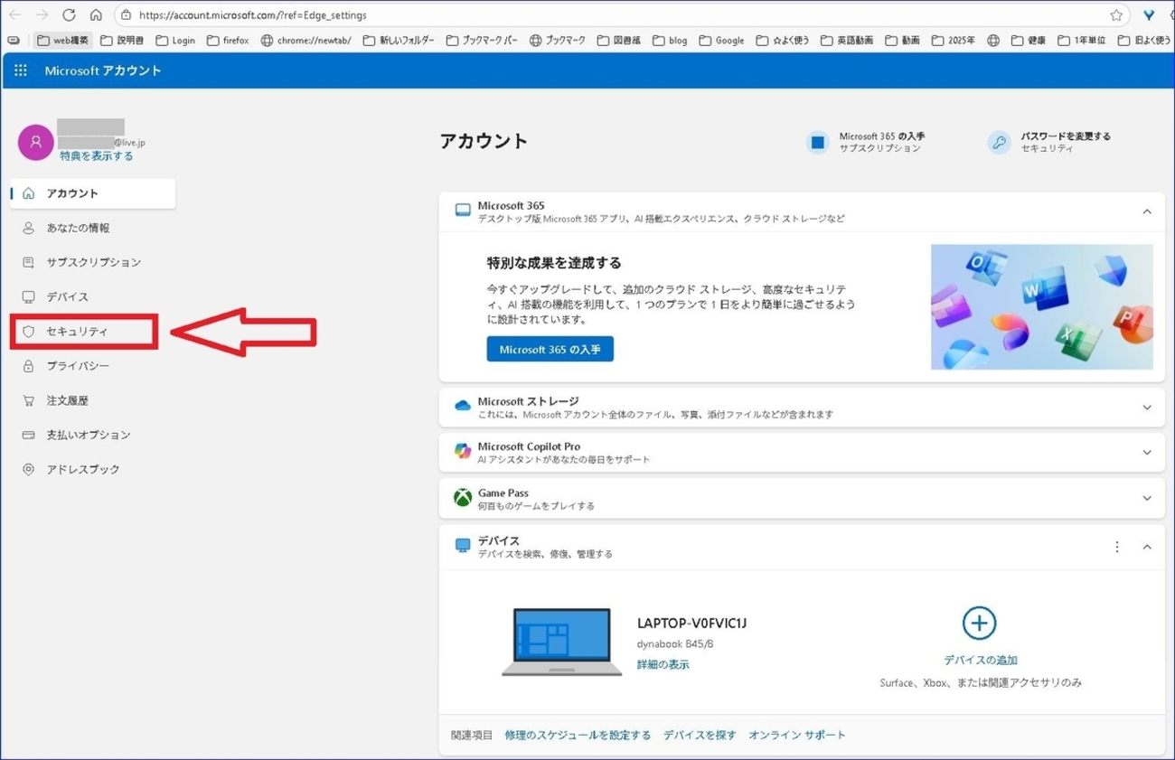Expand the Game Pass section
This screenshot has width=1175, height=760.
[x=1147, y=497]
